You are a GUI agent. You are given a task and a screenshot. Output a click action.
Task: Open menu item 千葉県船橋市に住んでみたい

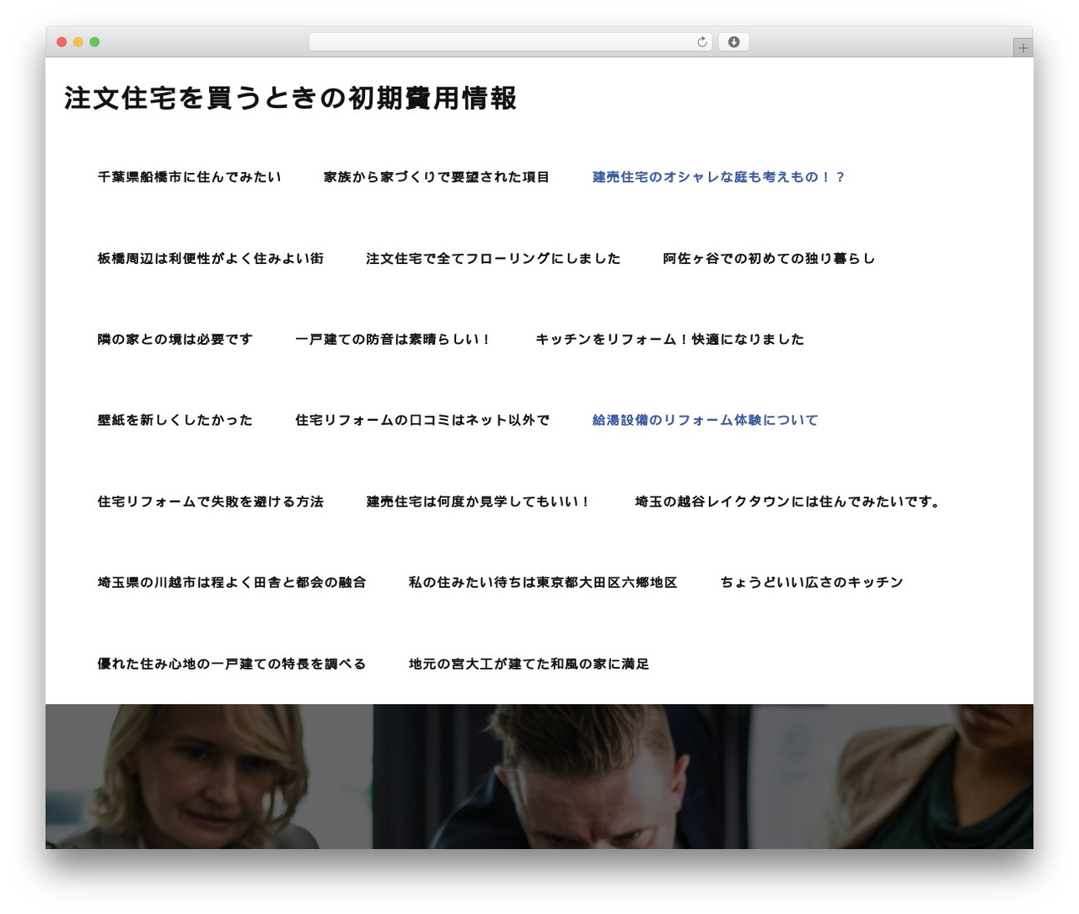pos(190,177)
